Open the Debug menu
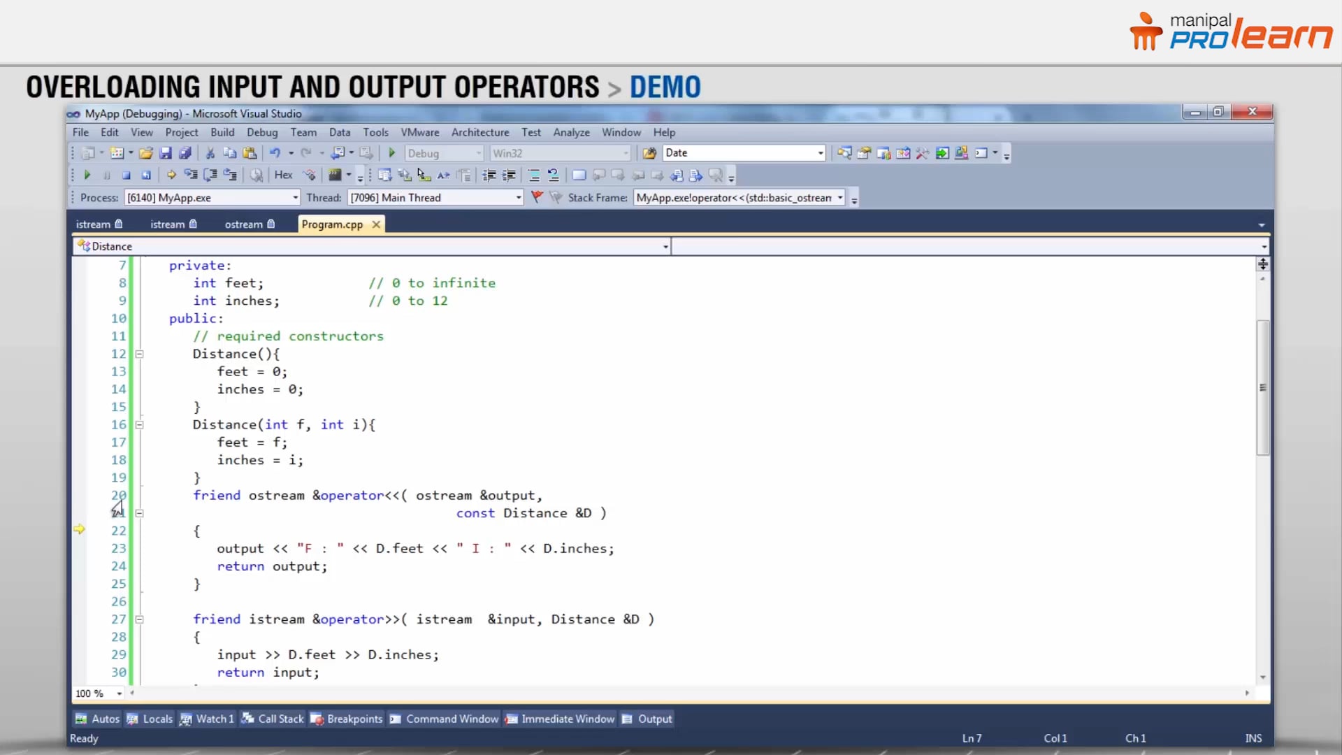This screenshot has height=755, width=1342. pos(262,132)
